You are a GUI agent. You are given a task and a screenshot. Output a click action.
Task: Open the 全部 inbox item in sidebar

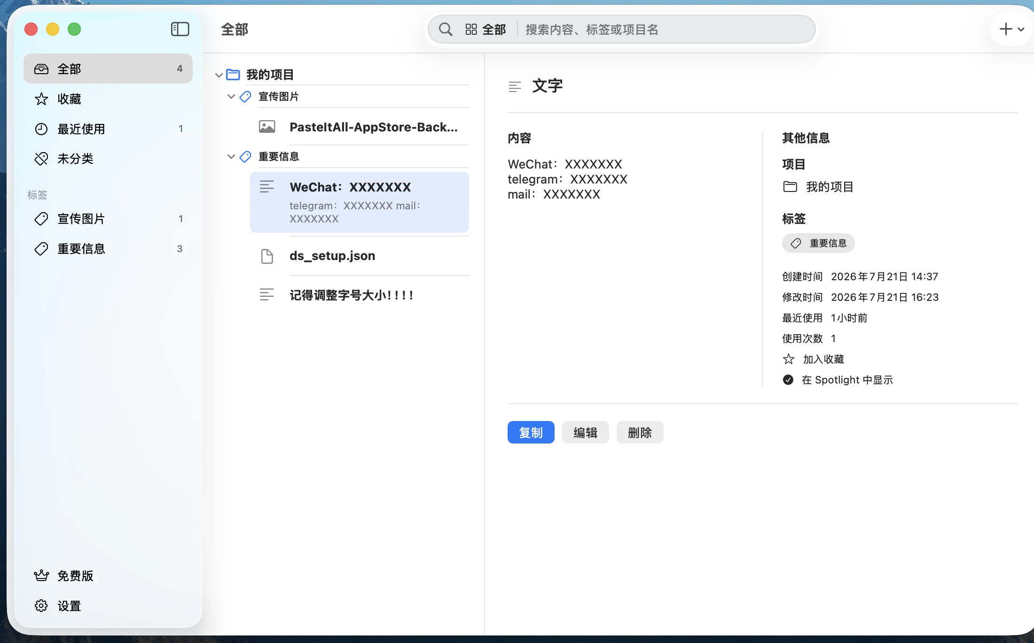(108, 69)
